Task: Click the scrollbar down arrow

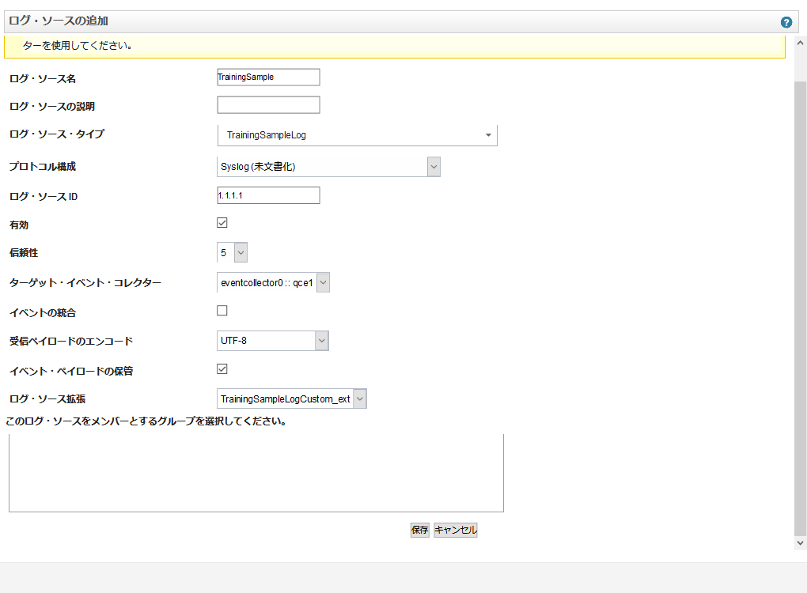Action: tap(800, 542)
